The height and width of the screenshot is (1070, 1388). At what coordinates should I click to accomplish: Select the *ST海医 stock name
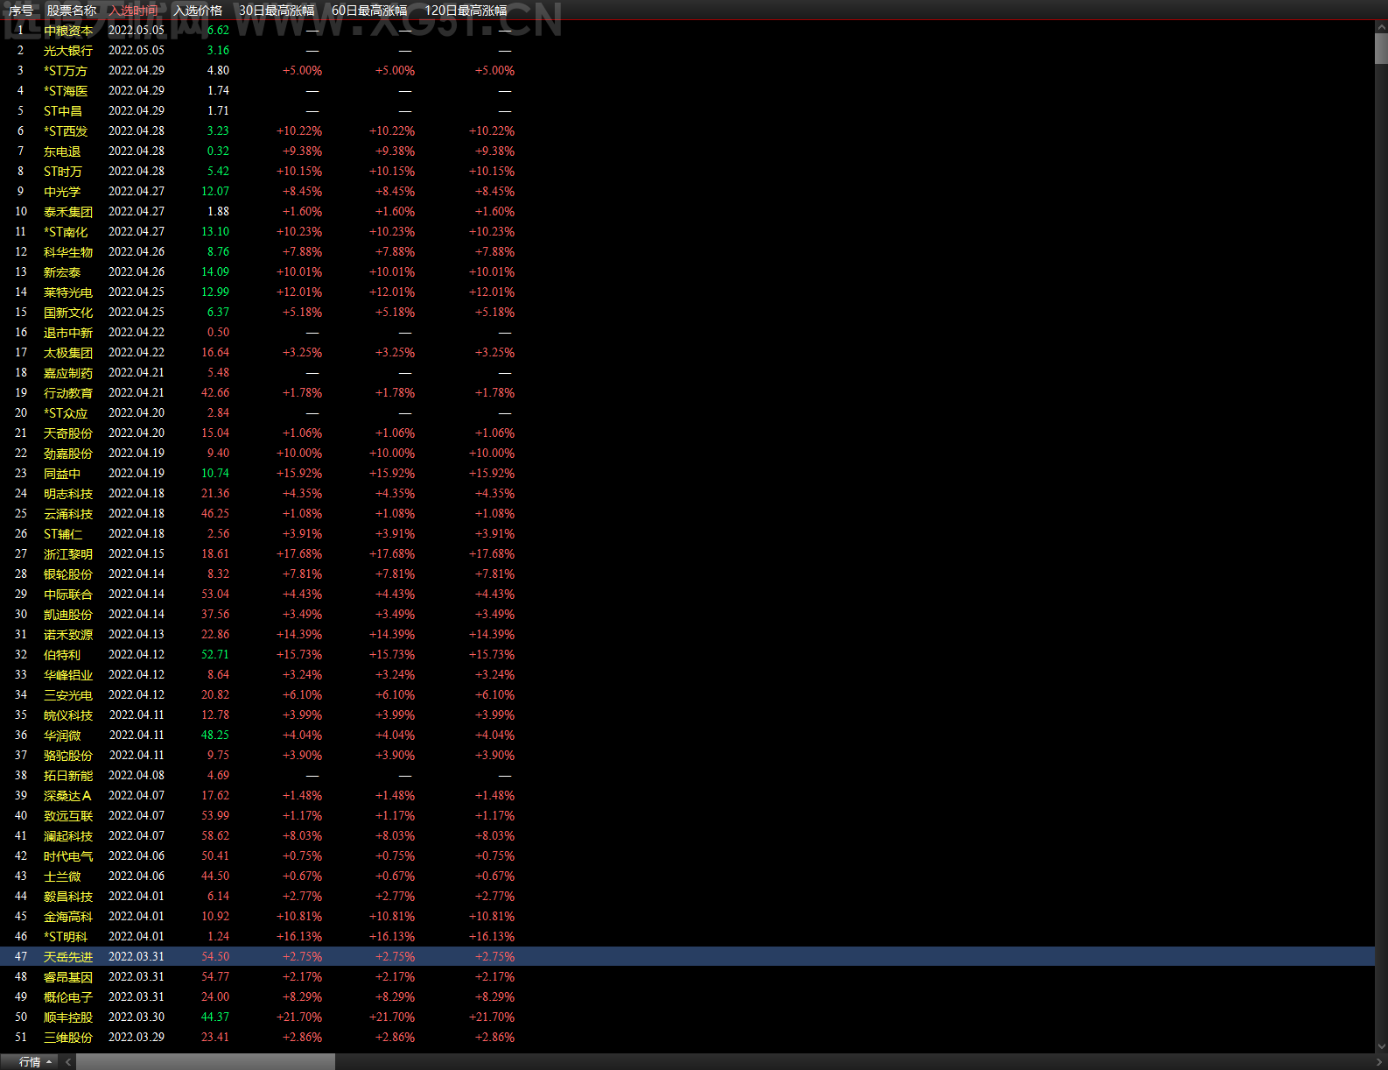[x=66, y=91]
